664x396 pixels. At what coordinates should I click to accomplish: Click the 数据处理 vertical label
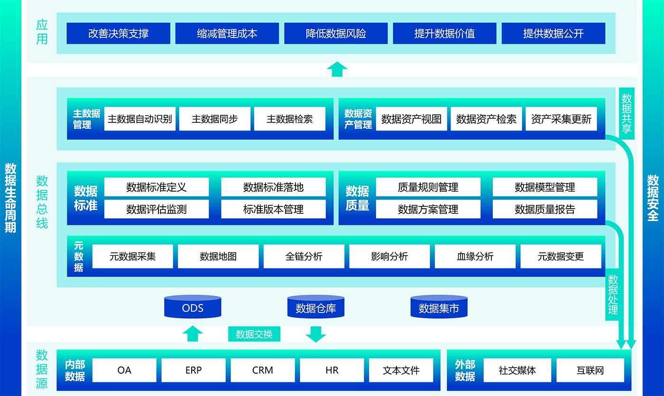[x=613, y=295]
